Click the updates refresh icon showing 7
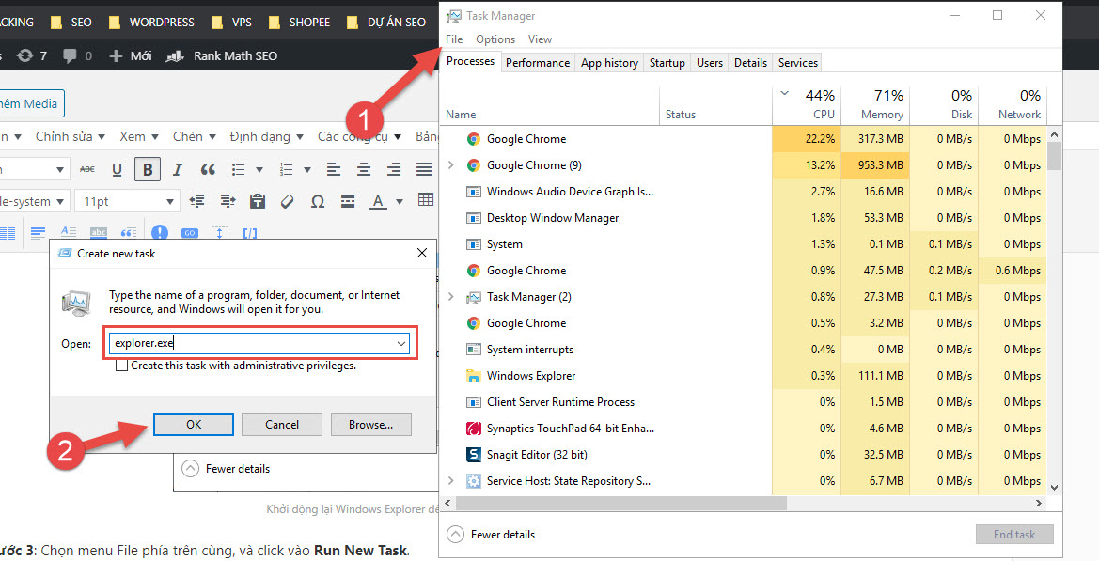The height and width of the screenshot is (561, 1099). point(24,55)
